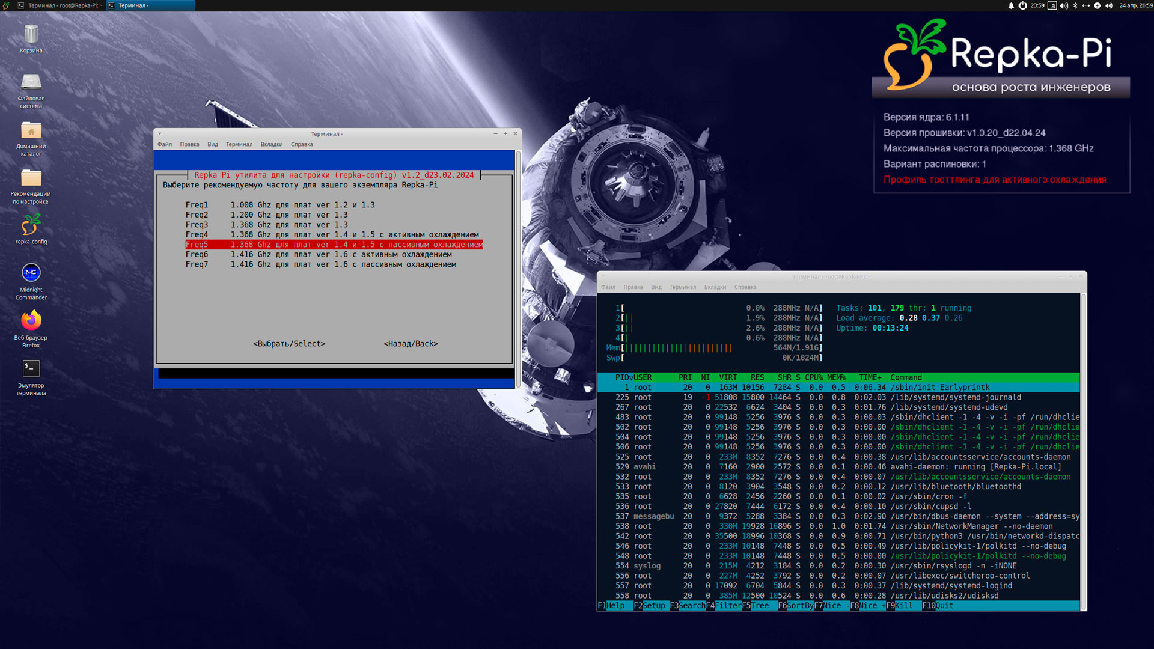
Task: Click the notification bell tray icon
Action: 1011,5
